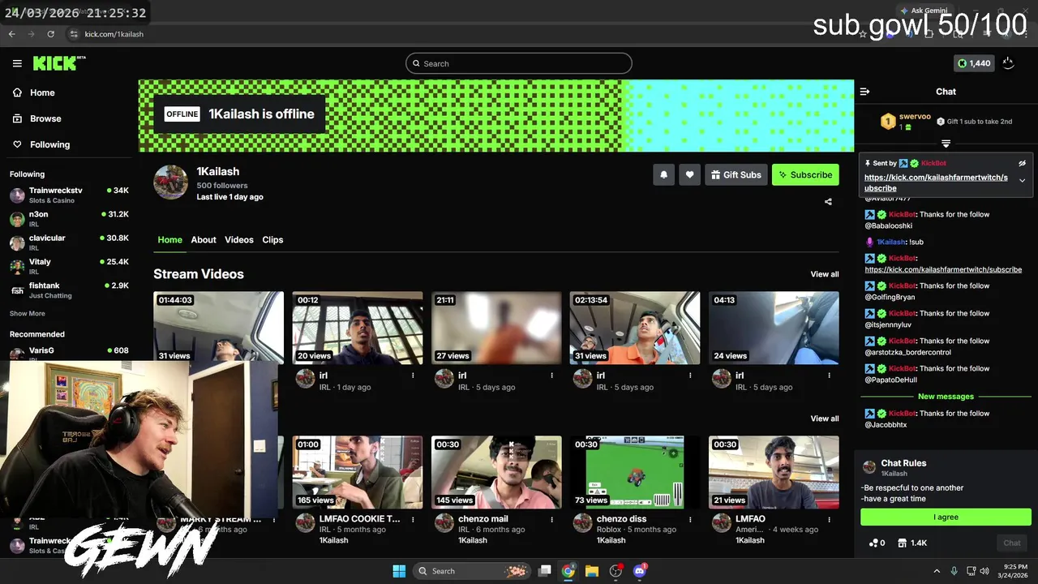Open Trainwreckstv channel in Following list

[69, 195]
